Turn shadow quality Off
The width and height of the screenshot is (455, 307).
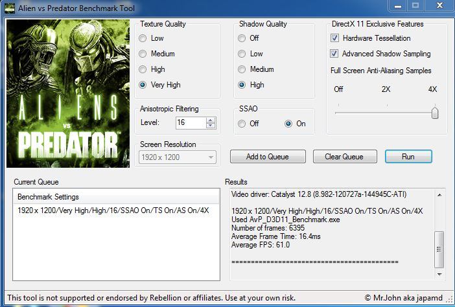(242, 38)
